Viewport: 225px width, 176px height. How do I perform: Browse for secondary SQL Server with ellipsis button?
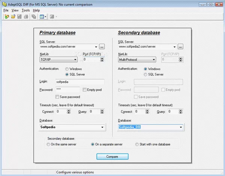point(180,47)
